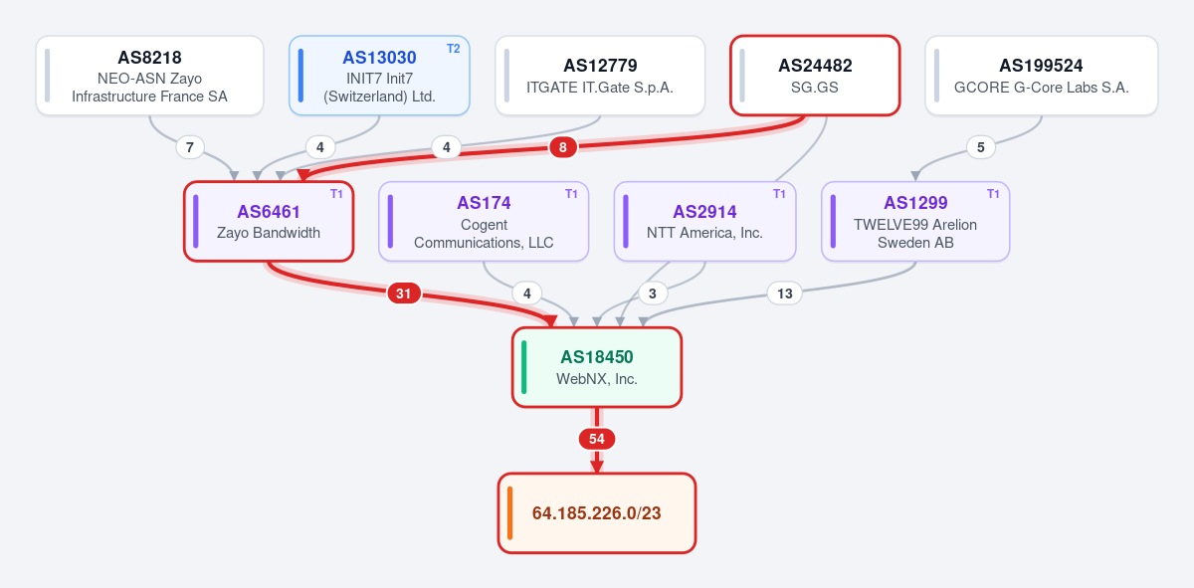Click the gray edge badge labeled 3
This screenshot has height=588, width=1194.
point(652,294)
